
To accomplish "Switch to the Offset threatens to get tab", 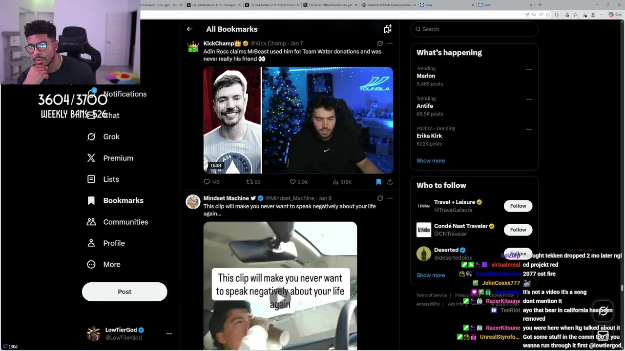I will pyautogui.click(x=330, y=5).
